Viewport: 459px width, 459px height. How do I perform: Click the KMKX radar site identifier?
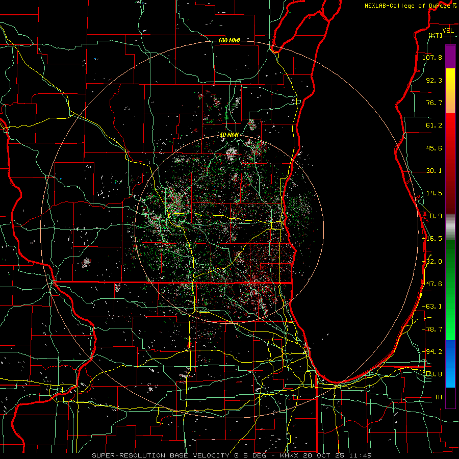tap(290, 455)
